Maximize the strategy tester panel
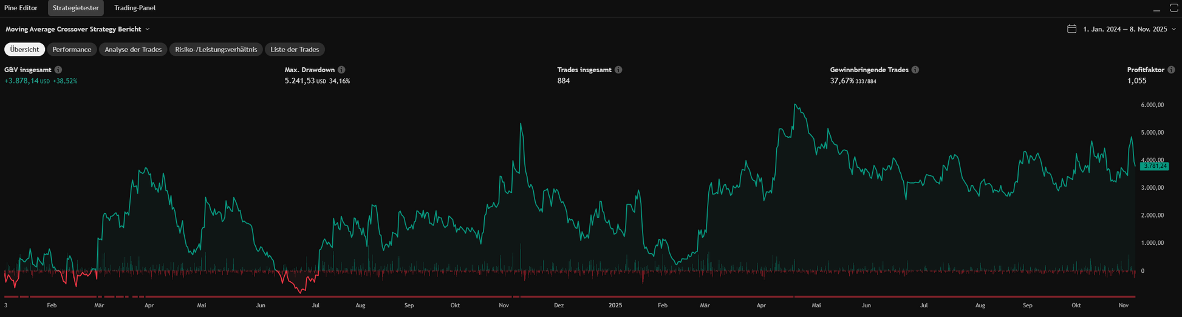The image size is (1182, 317). [1173, 8]
